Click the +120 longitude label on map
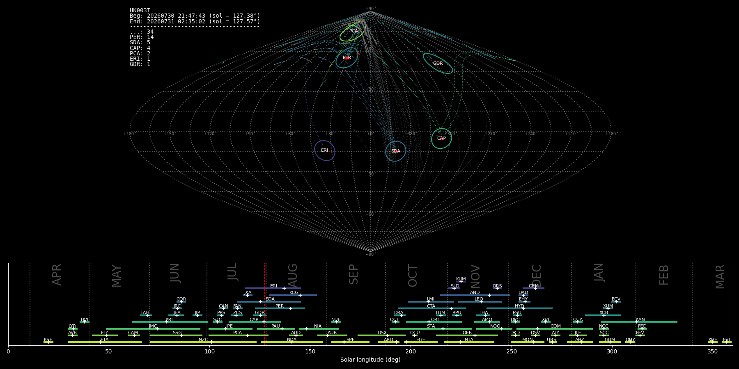The height and width of the screenshot is (369, 739). [209, 134]
